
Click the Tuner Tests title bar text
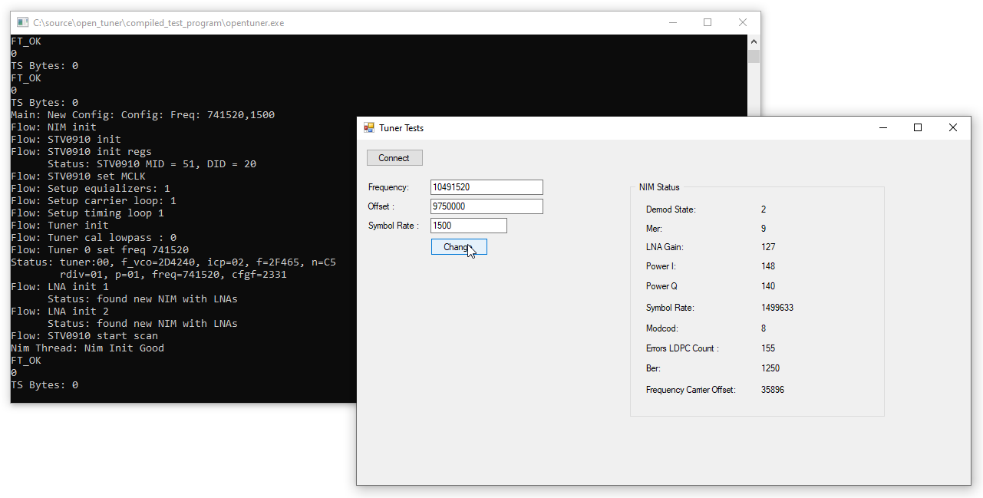click(x=401, y=128)
